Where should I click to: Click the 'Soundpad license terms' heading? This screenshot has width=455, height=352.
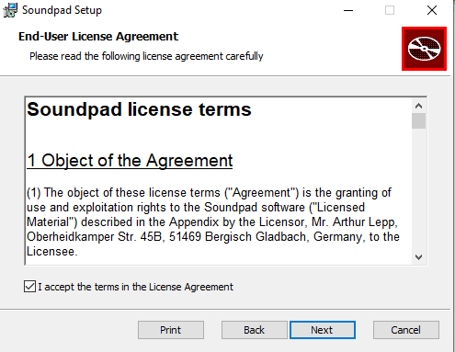(x=139, y=109)
